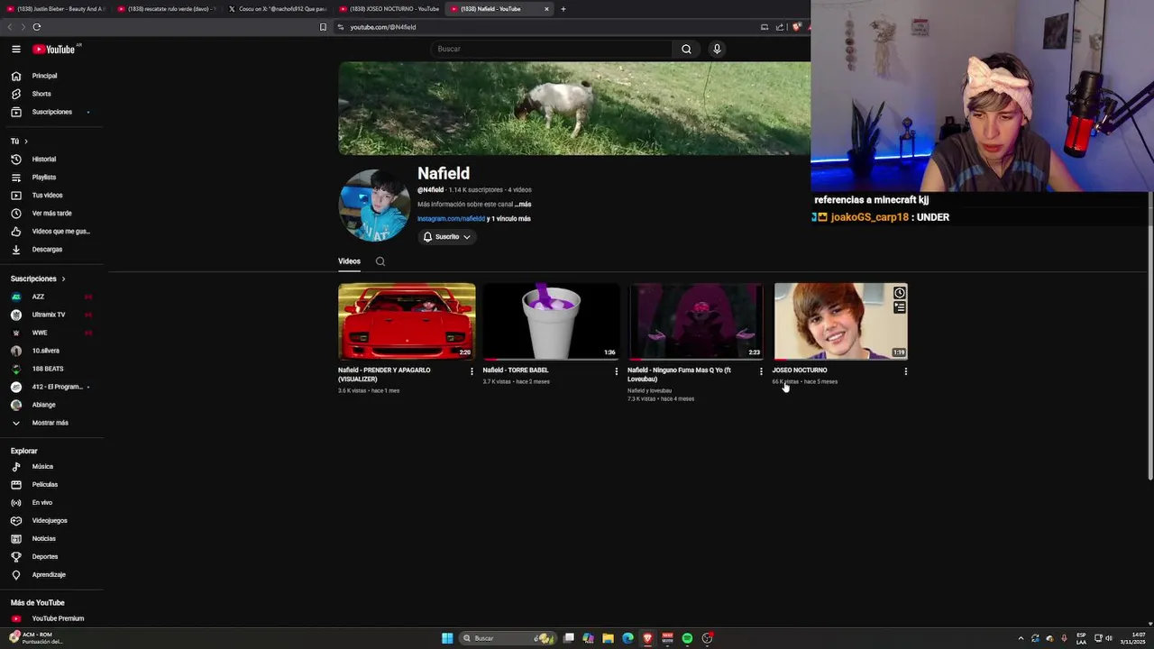Open Historial in the sidebar
Viewport: 1154px width, 649px height.
43,160
